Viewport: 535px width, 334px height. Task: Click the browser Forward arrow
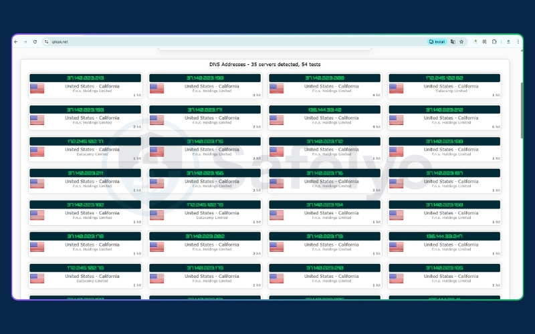[x=25, y=41]
